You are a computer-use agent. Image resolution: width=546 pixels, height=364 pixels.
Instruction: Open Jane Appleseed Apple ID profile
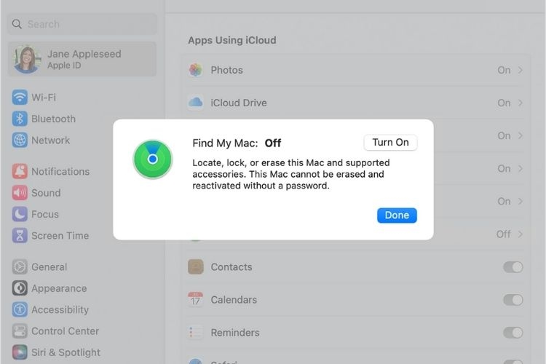tap(82, 59)
